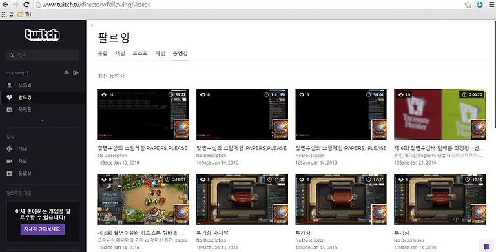
Task: Open the apps shortcut in bookmarks bar
Action: coord(8,14)
